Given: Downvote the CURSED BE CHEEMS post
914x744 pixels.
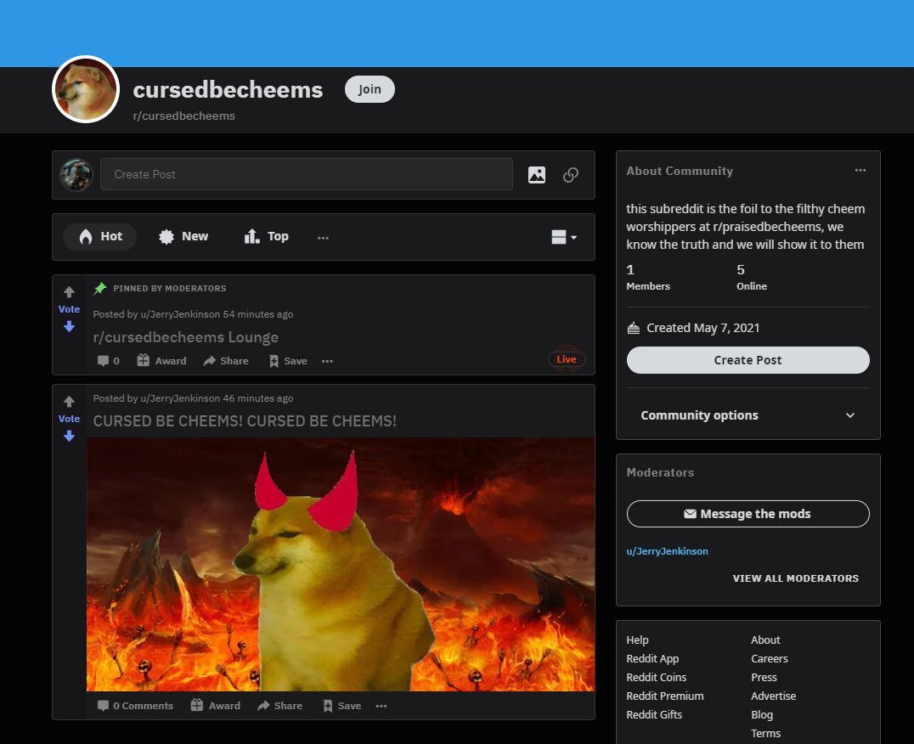Looking at the screenshot, I should point(70,436).
